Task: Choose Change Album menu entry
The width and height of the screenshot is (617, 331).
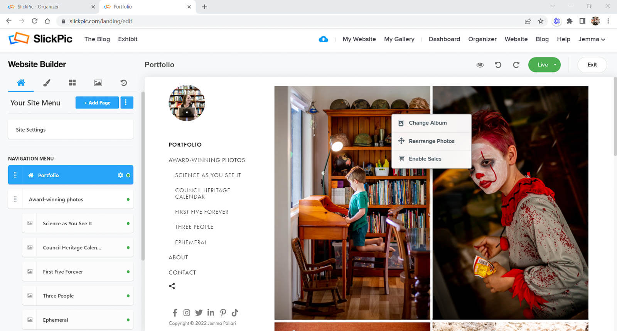Action: pos(427,123)
